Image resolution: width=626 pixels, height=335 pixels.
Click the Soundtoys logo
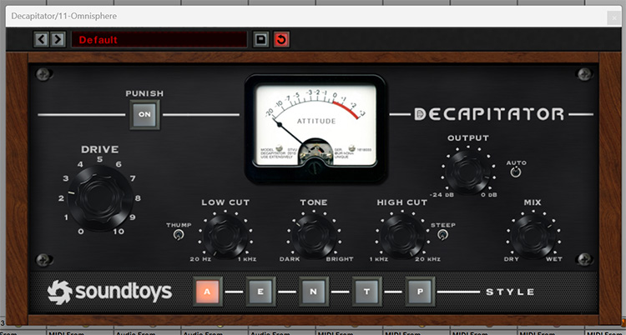pos(109,292)
